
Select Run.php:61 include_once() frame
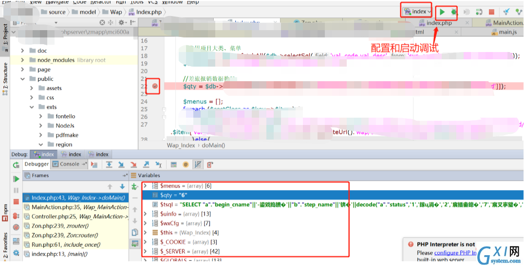coord(76,245)
